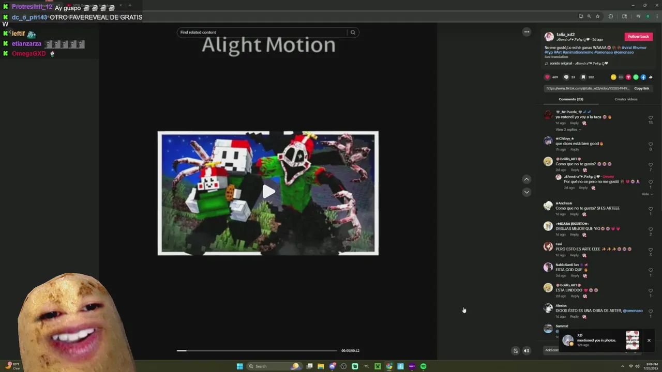This screenshot has height=372, width=662.
Task: Like iChibyy comment
Action: pos(651,144)
